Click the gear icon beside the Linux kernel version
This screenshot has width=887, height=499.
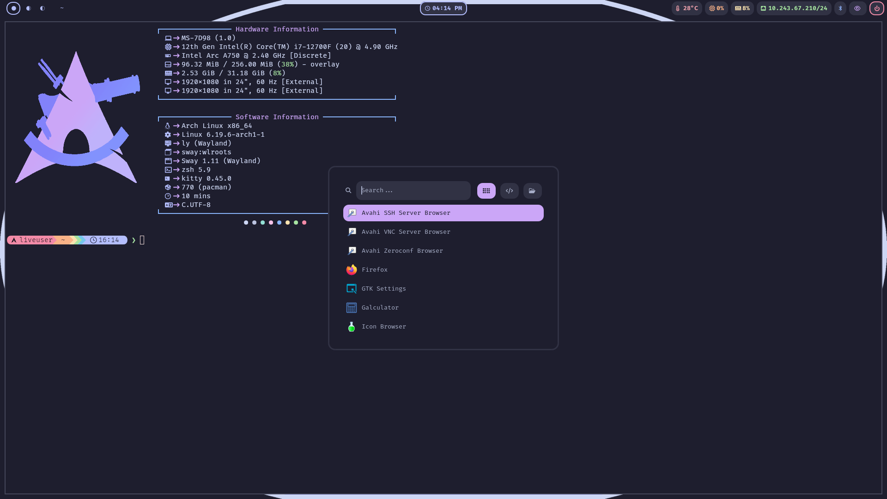(168, 135)
